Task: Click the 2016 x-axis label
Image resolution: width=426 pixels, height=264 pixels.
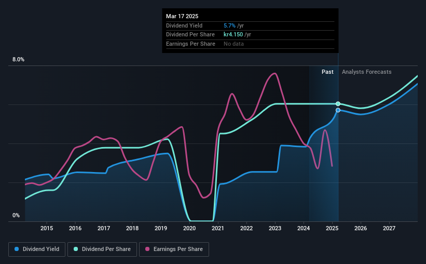Action: point(75,228)
